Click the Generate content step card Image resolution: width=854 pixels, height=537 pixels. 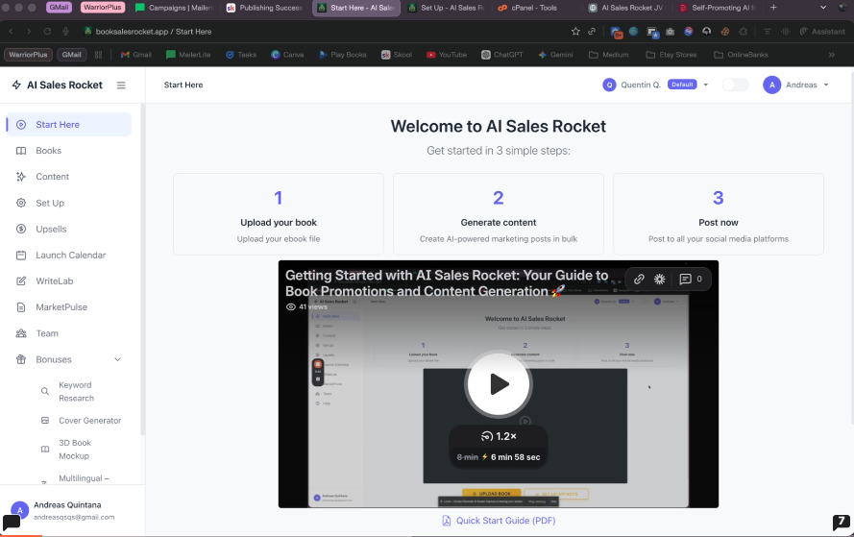click(x=499, y=214)
